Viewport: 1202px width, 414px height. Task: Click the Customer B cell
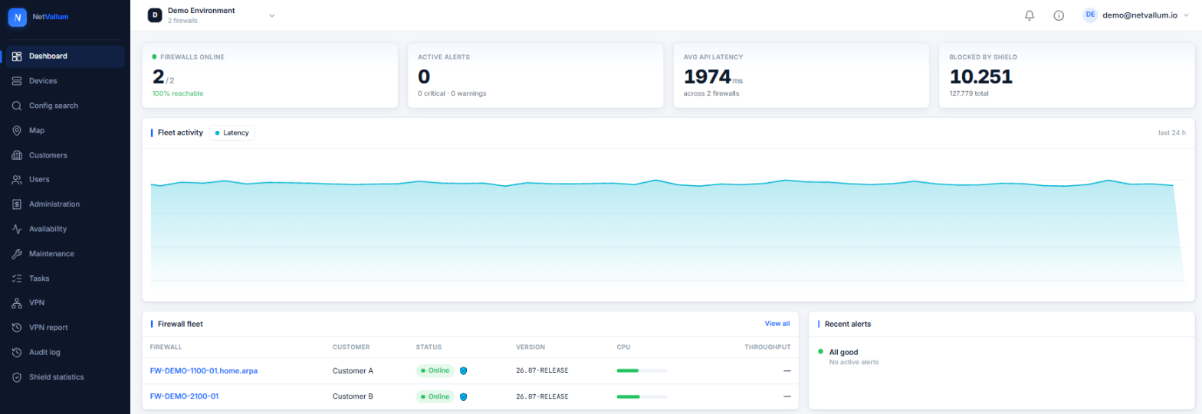click(x=353, y=396)
